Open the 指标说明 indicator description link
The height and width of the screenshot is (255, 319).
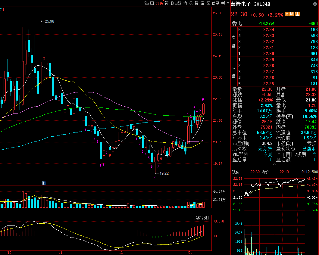[x=201, y=218]
